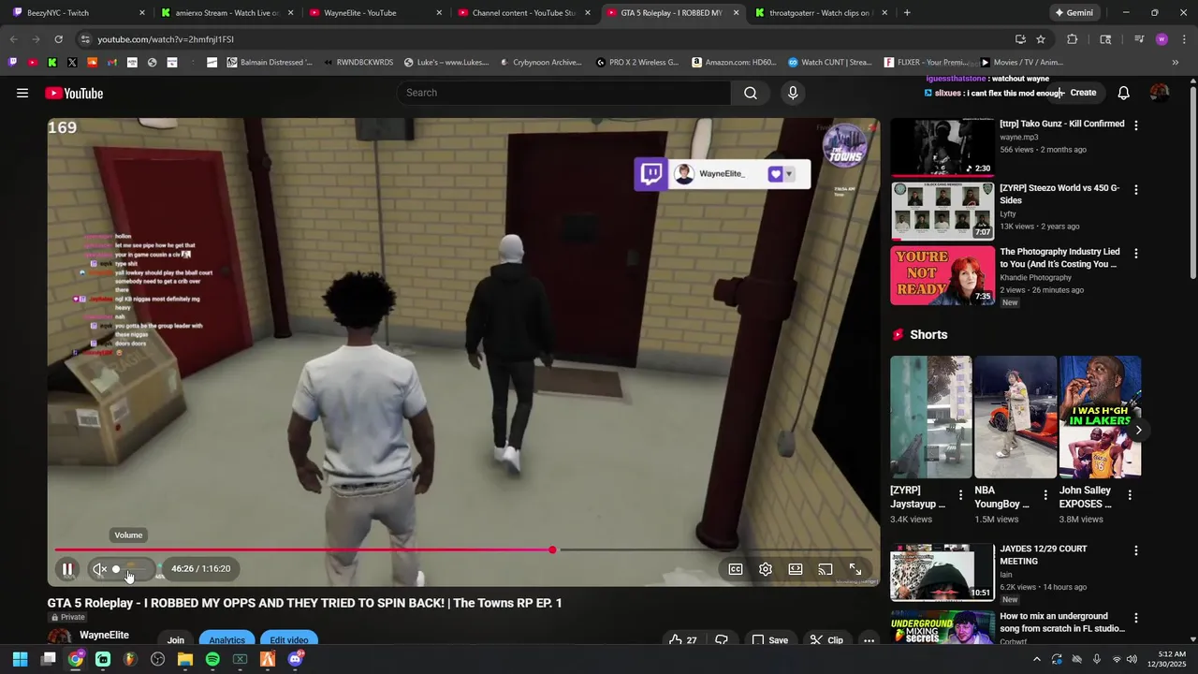Unmute the video with speaker icon
This screenshot has height=674, width=1198.
click(x=99, y=568)
